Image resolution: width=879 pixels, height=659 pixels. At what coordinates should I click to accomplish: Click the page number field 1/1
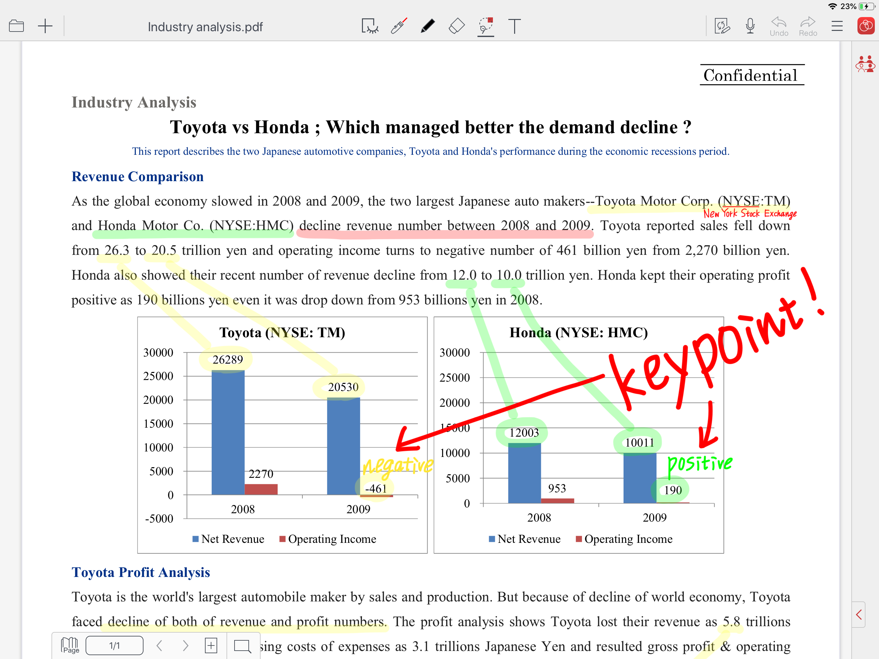click(115, 645)
